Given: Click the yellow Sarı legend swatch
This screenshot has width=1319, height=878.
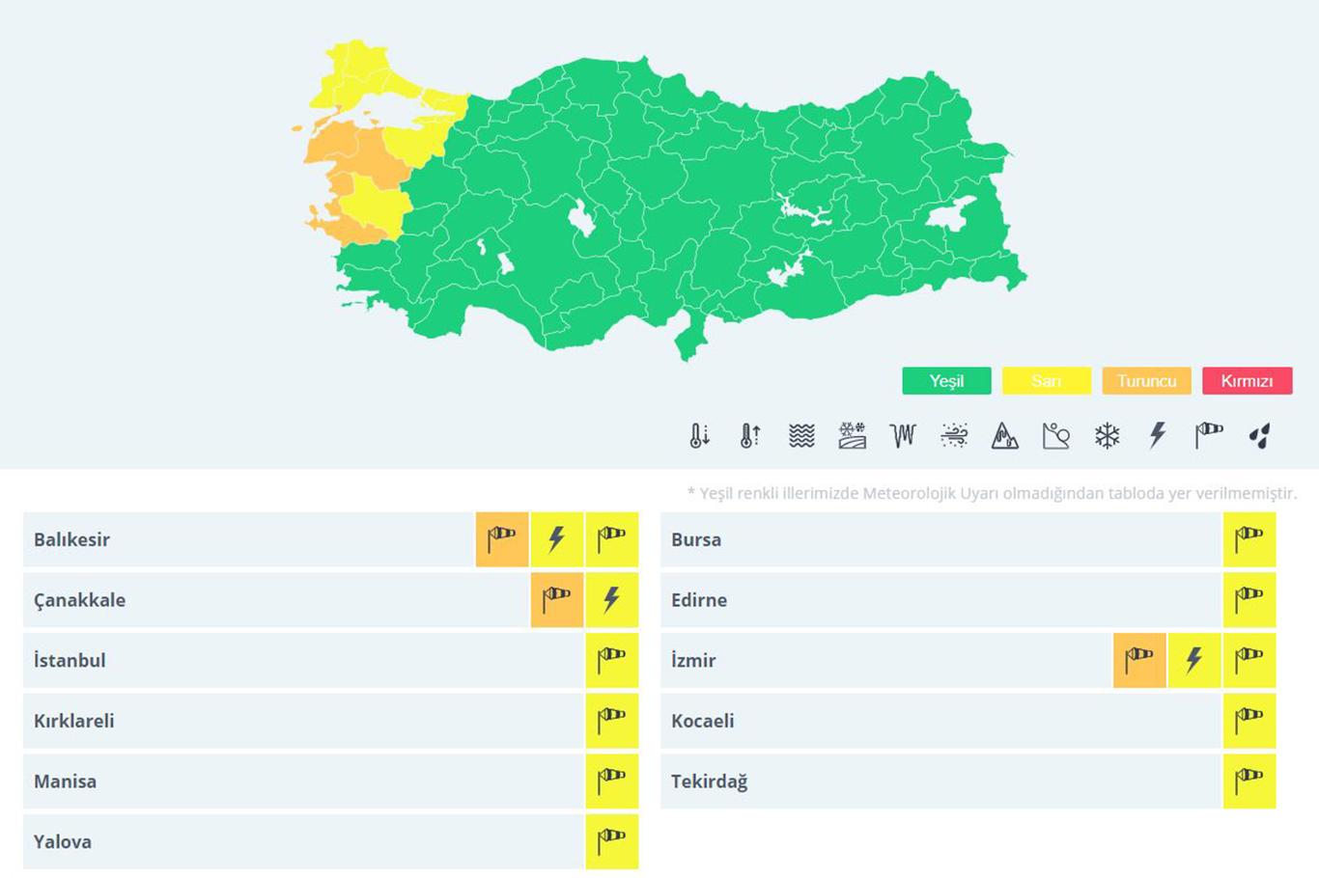Looking at the screenshot, I should (1047, 381).
